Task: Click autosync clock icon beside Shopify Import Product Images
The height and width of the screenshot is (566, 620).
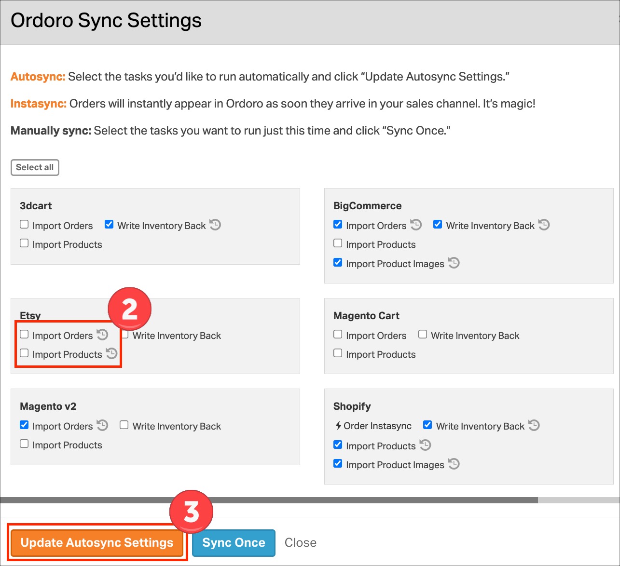Action: click(x=454, y=464)
